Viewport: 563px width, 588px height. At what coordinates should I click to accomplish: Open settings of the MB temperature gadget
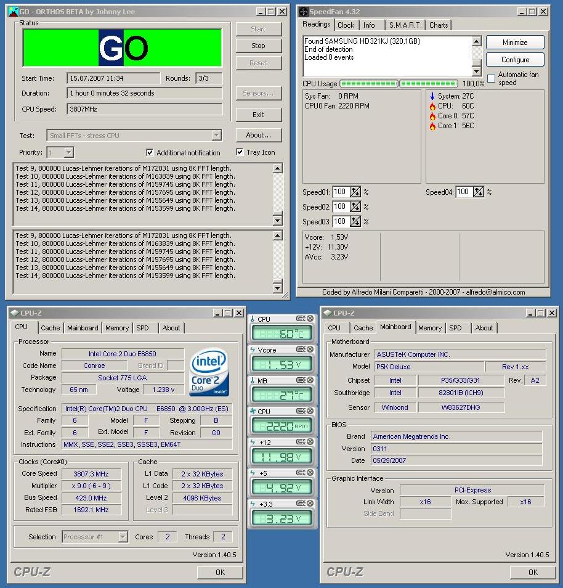[x=301, y=380]
